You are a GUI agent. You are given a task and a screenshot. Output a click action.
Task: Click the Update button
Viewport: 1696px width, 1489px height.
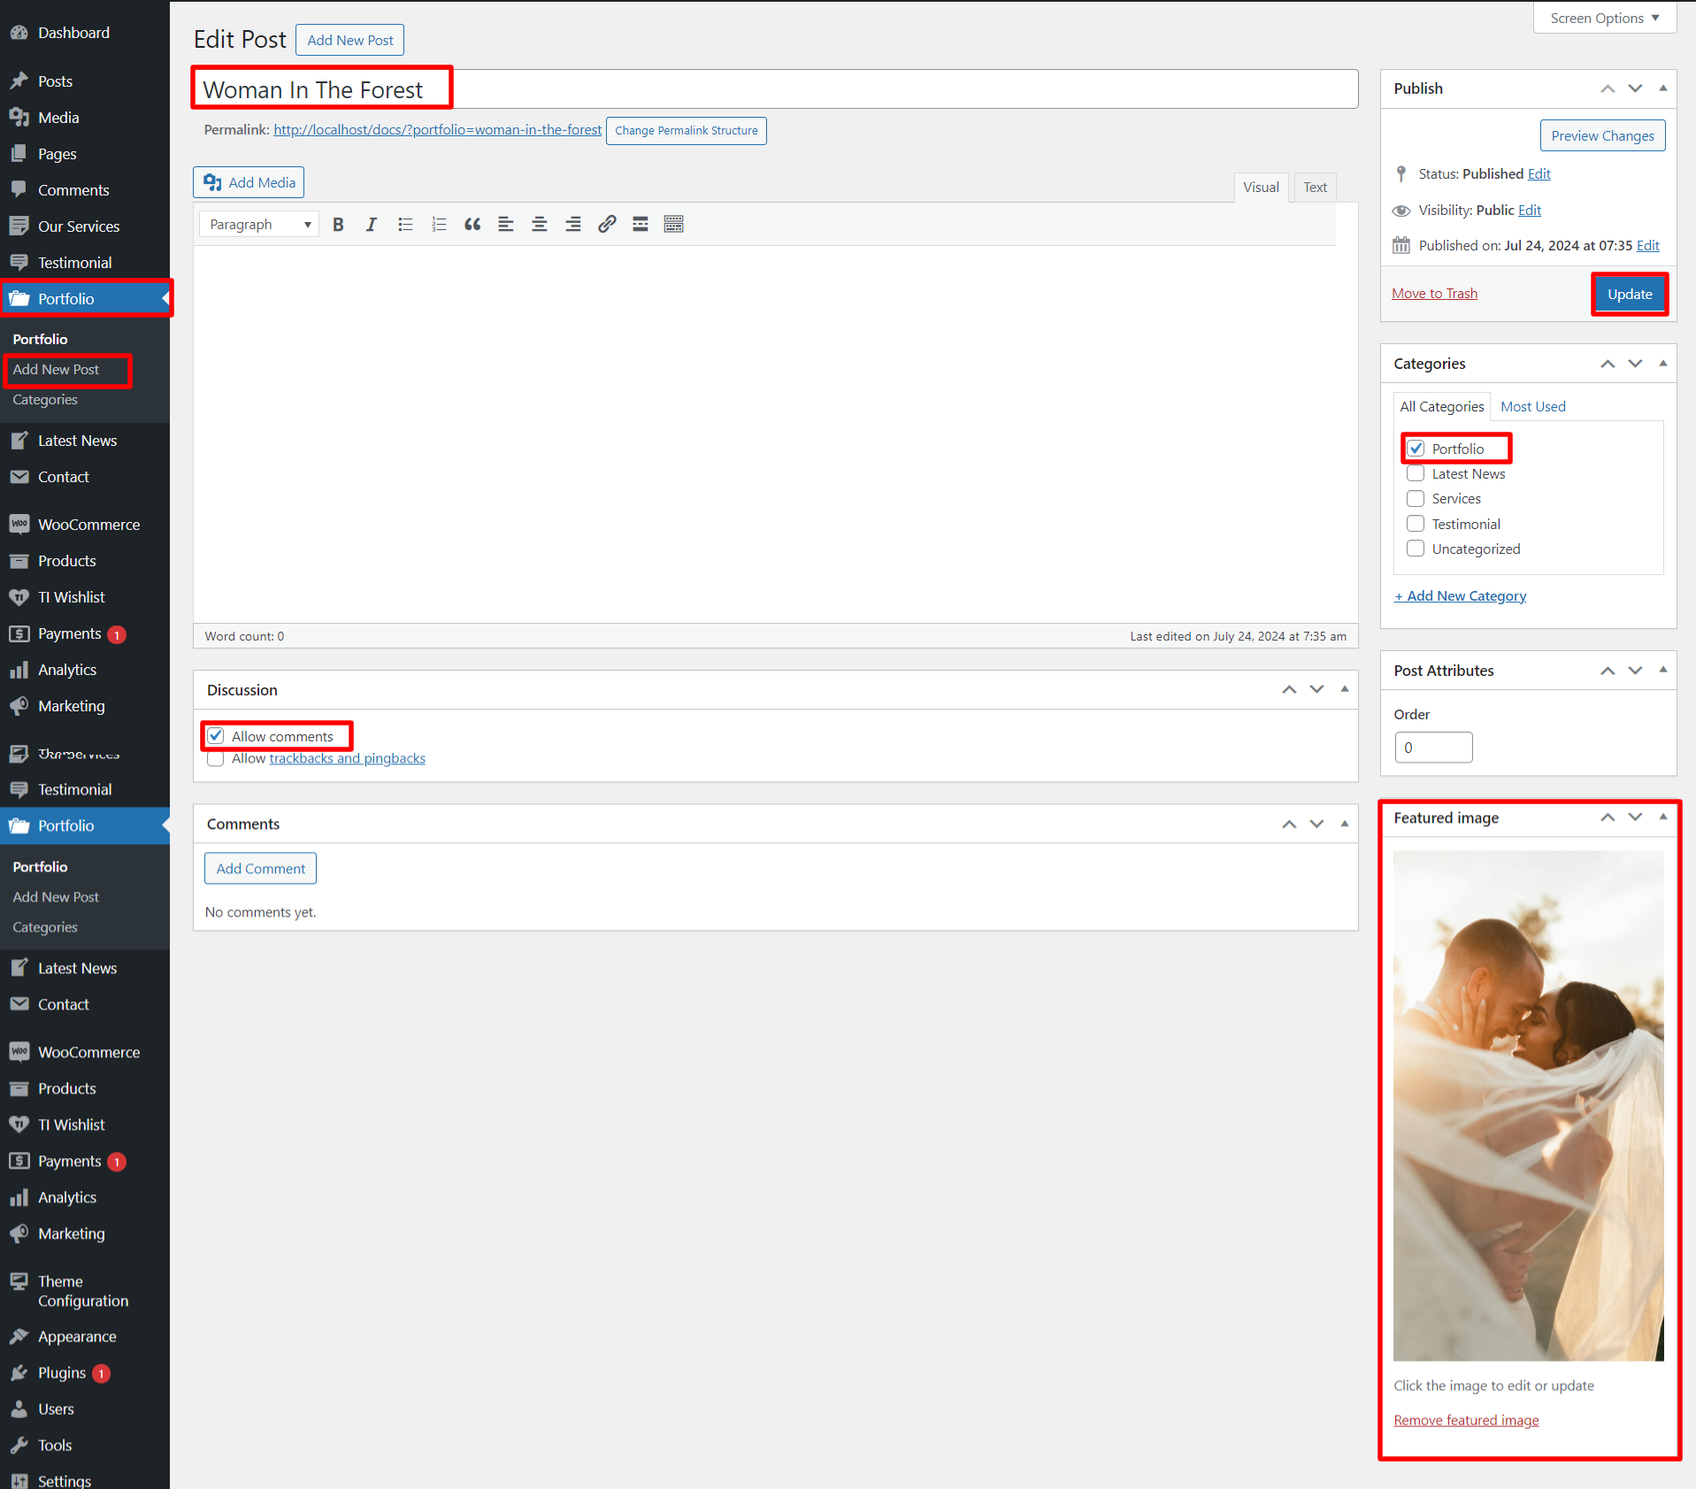tap(1629, 295)
